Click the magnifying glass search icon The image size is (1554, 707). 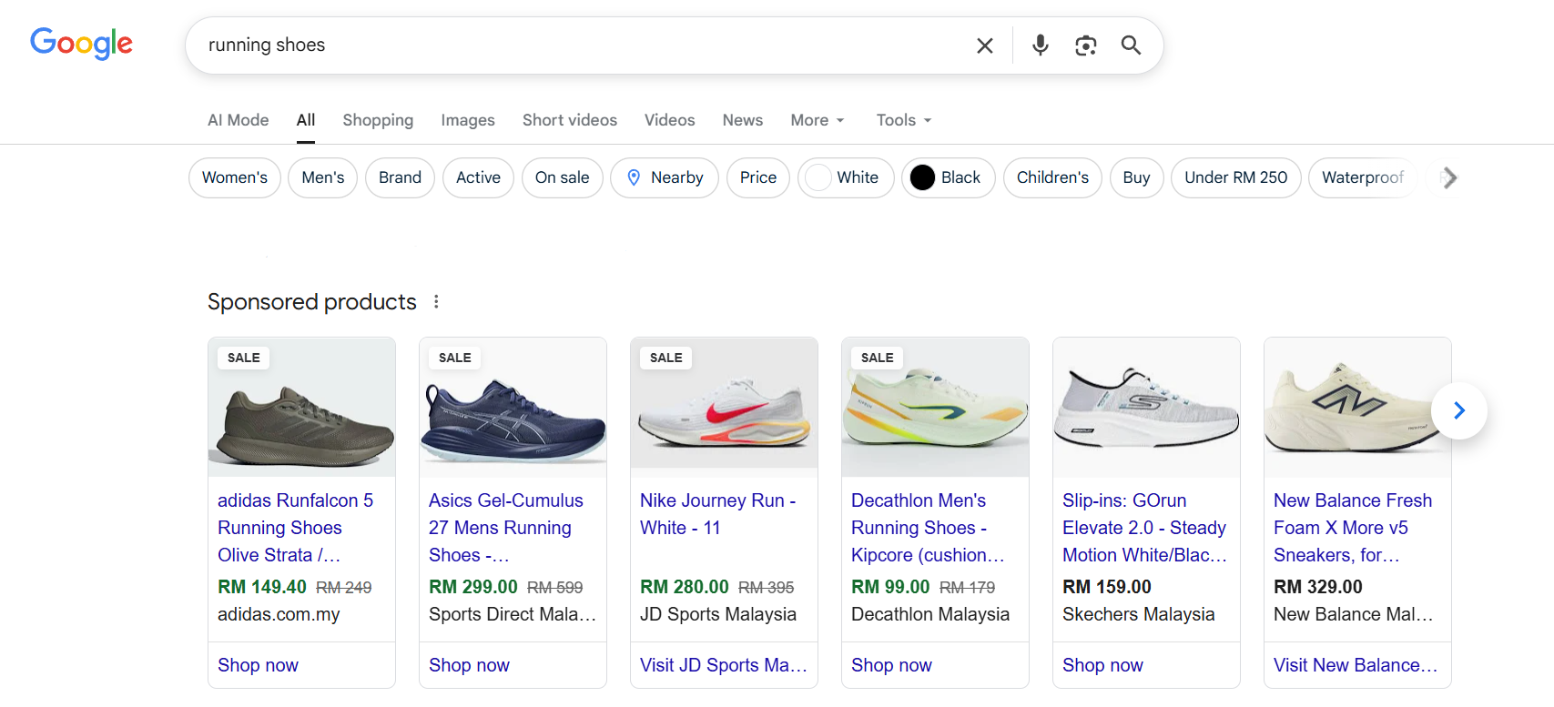(x=1131, y=45)
